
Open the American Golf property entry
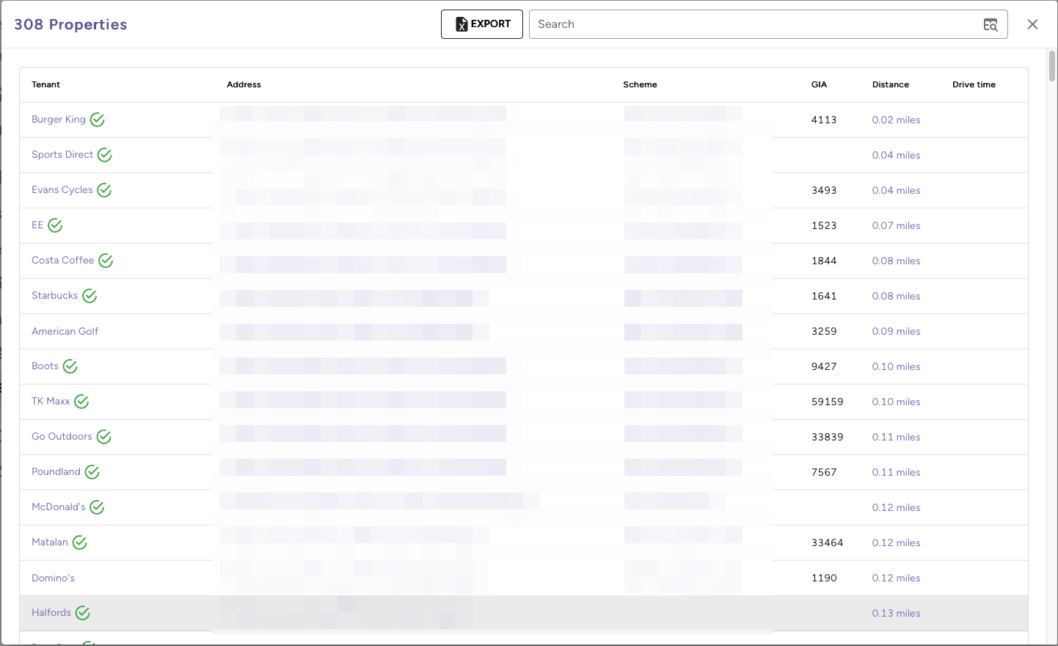click(x=65, y=331)
